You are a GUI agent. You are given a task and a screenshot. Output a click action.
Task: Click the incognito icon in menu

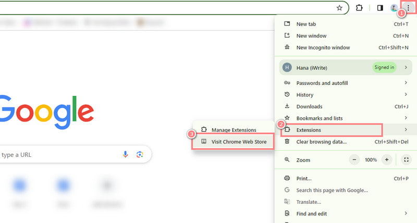point(287,47)
